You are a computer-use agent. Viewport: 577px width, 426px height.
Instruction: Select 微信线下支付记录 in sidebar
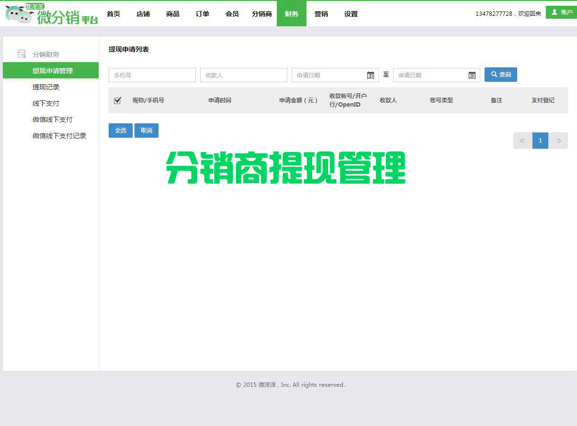[x=59, y=136]
